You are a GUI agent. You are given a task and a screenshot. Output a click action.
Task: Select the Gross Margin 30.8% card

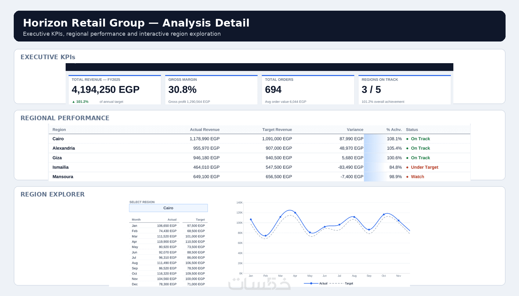tap(211, 90)
